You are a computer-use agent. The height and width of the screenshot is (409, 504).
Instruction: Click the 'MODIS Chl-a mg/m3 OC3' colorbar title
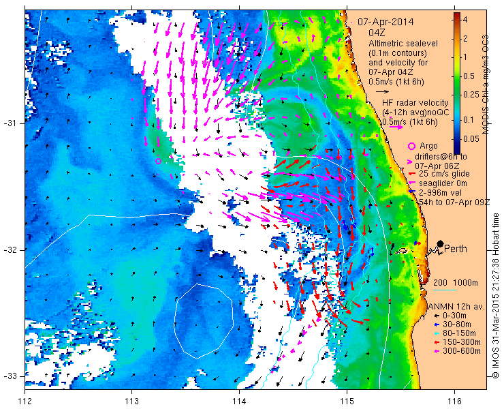pyautogui.click(x=486, y=85)
